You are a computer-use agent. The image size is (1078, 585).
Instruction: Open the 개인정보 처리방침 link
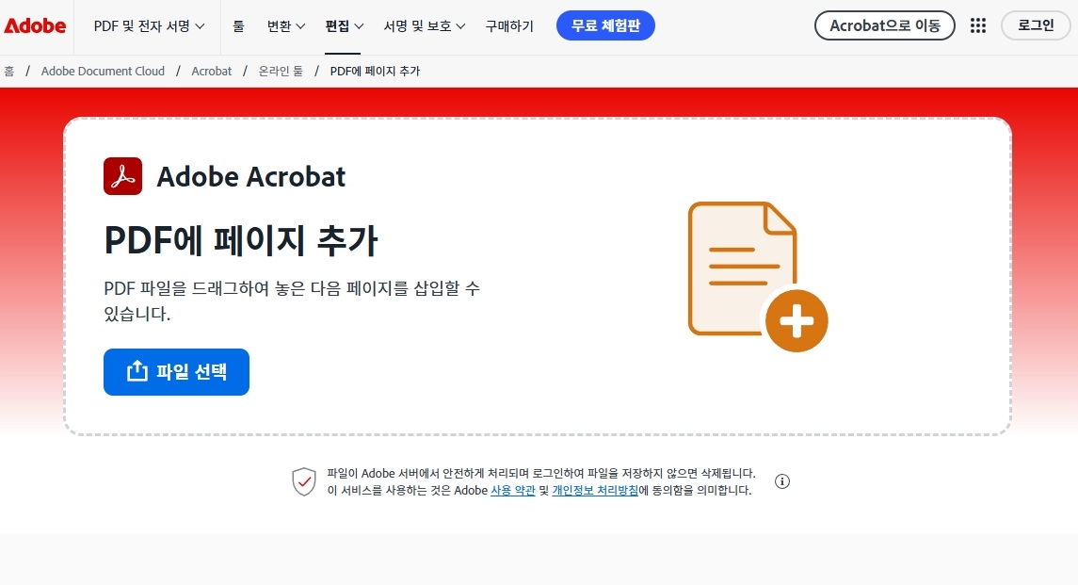click(595, 491)
